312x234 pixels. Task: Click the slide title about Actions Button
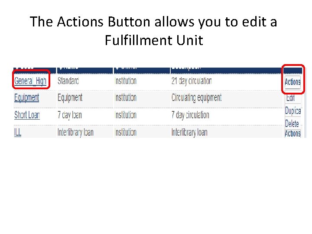tap(153, 31)
